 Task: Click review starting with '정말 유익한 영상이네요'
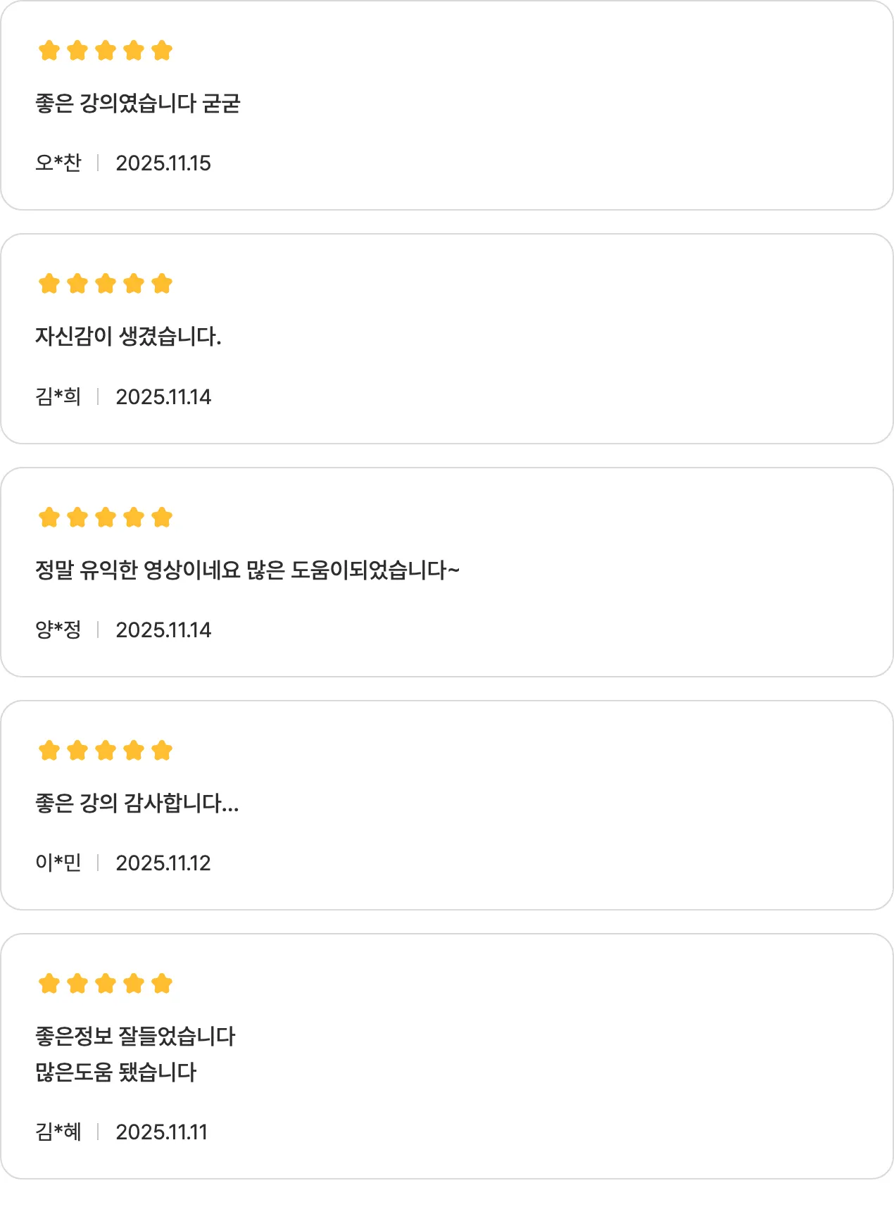(247, 570)
